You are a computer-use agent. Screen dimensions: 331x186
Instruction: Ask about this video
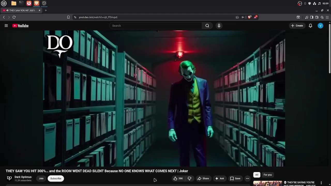pos(220,179)
